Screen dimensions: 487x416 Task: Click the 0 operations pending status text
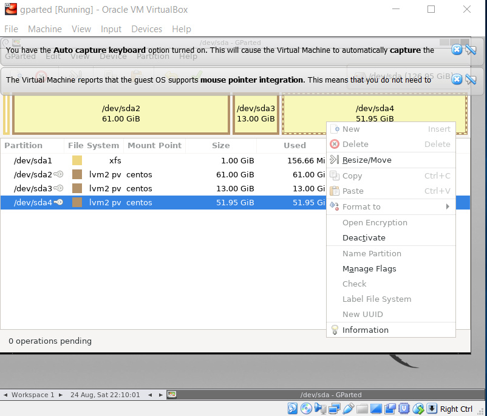[50, 341]
